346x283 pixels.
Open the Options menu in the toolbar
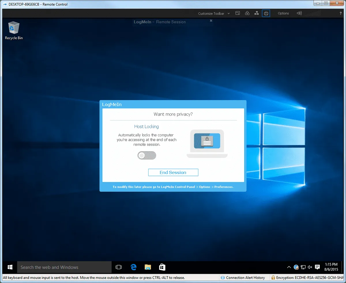(283, 13)
